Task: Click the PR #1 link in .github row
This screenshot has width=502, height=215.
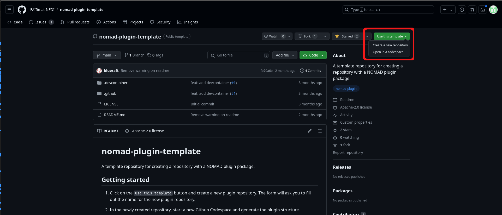Action: point(233,93)
